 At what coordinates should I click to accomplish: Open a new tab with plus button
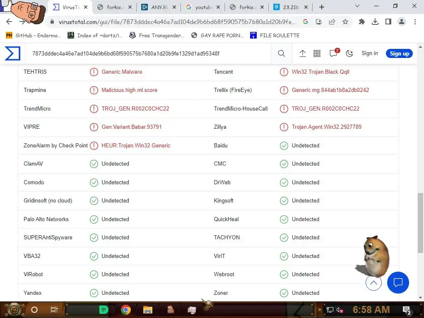click(x=321, y=7)
